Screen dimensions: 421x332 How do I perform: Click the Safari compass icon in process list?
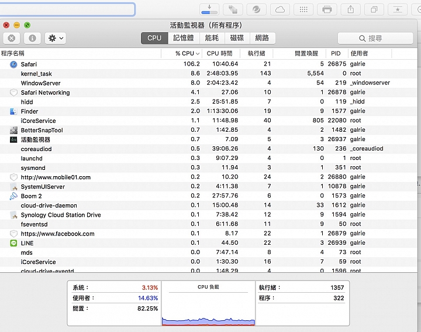pyautogui.click(x=13, y=64)
